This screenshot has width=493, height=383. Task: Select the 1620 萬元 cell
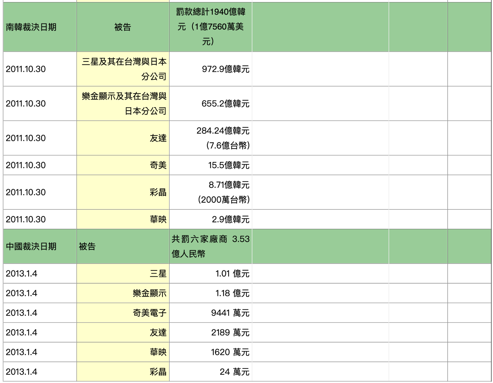pyautogui.click(x=211, y=352)
